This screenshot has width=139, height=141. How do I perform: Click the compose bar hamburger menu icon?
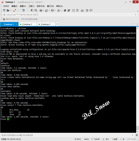tap(137, 135)
